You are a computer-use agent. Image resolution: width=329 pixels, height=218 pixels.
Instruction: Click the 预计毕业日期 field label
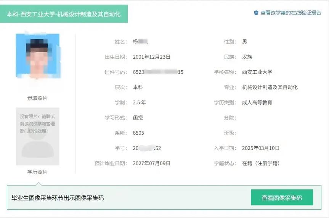pos(111,163)
